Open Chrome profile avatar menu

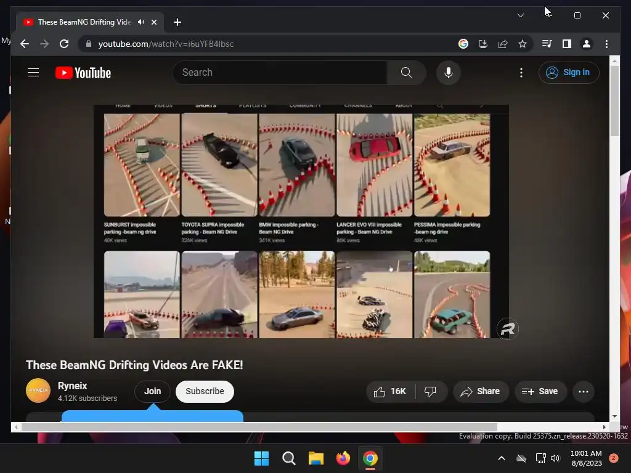click(x=587, y=44)
